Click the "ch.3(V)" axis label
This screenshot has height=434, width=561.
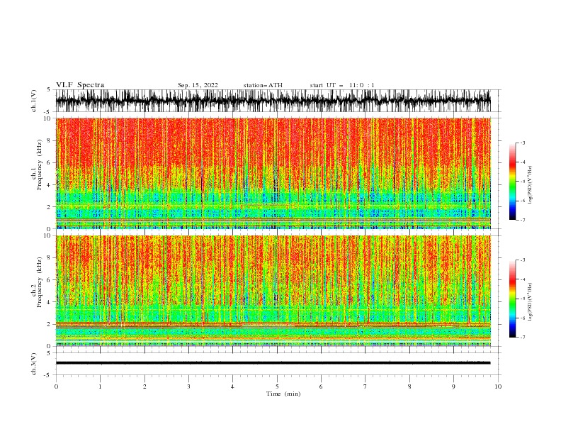point(34,364)
